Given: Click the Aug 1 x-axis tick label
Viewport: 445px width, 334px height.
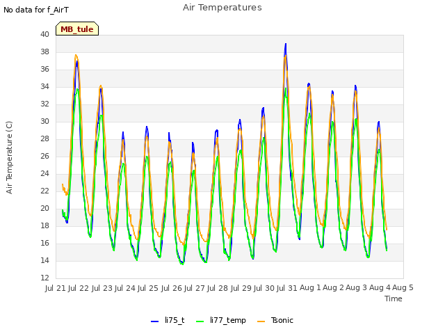Looking at the screenshot, I should tap(310, 288).
